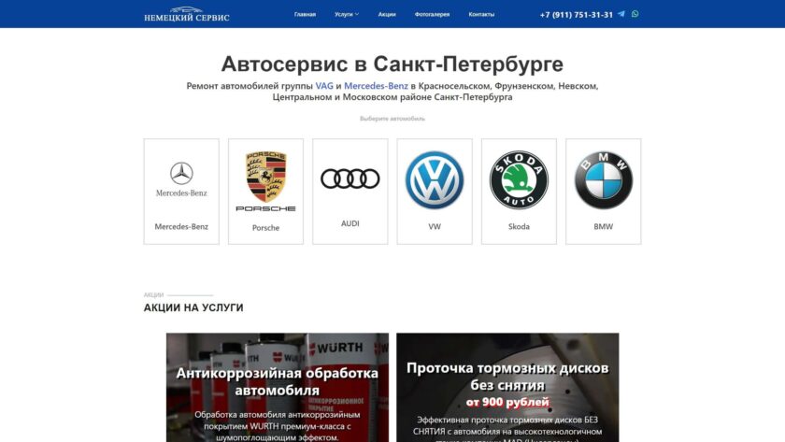Click the 'от 900 рублей' price text

(507, 402)
